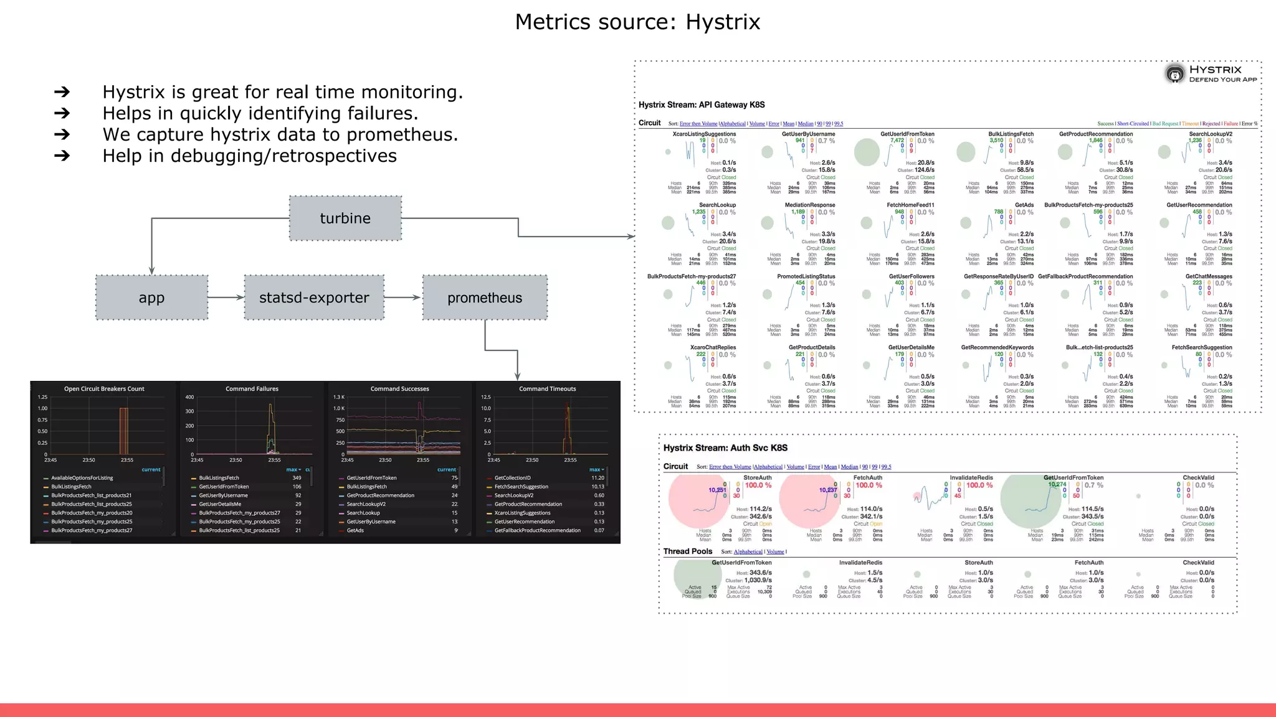Click the green BulkListingsFetch circuit circle
Image resolution: width=1276 pixels, height=717 pixels.
point(965,152)
